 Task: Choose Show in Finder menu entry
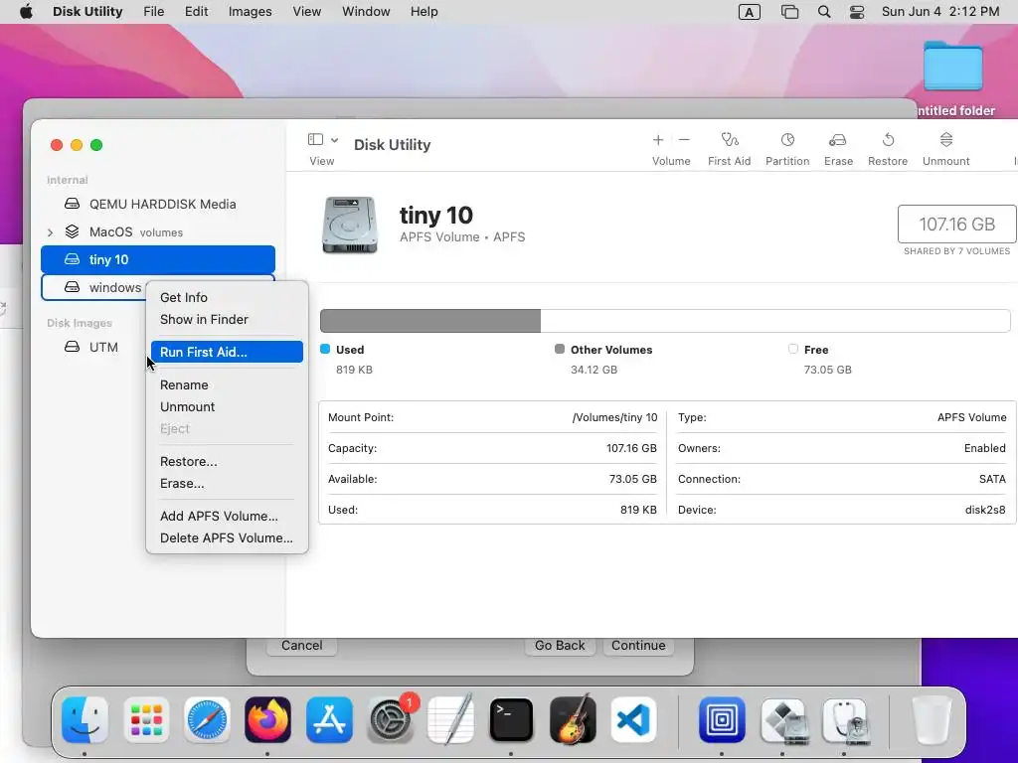[x=227, y=319]
